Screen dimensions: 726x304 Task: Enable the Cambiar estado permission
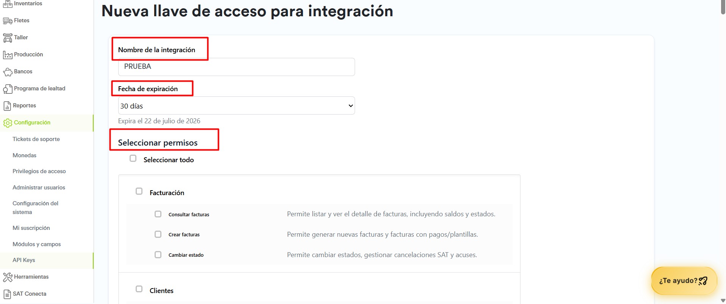(x=158, y=255)
